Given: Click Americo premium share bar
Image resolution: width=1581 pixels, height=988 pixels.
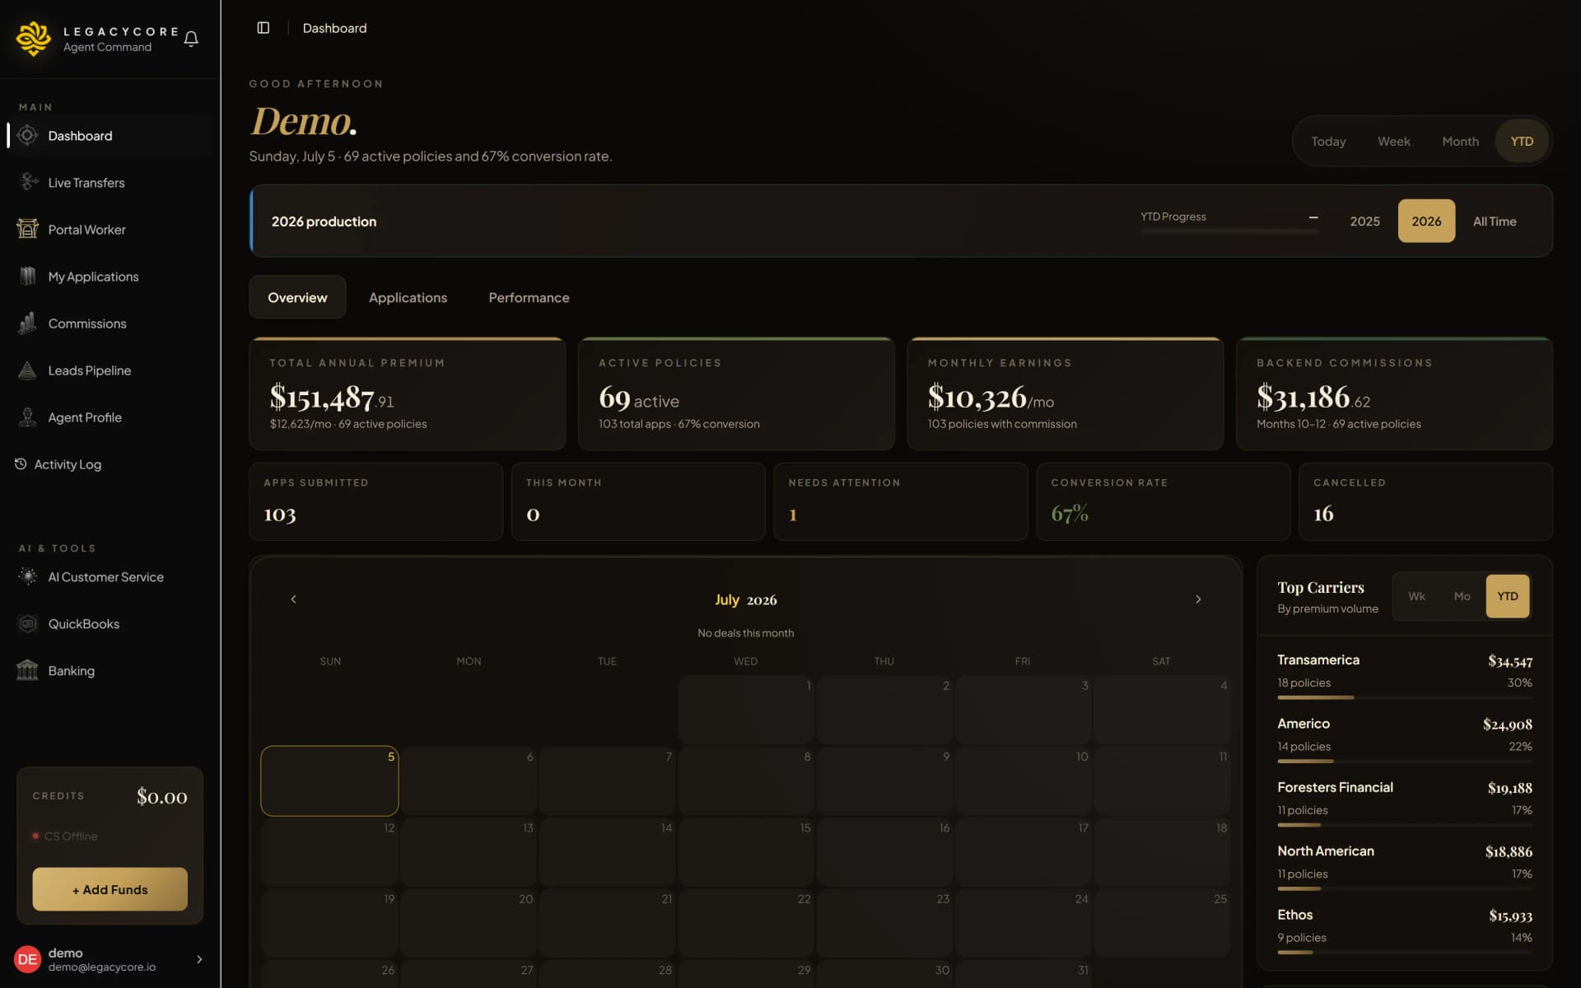Looking at the screenshot, I should click(1405, 761).
